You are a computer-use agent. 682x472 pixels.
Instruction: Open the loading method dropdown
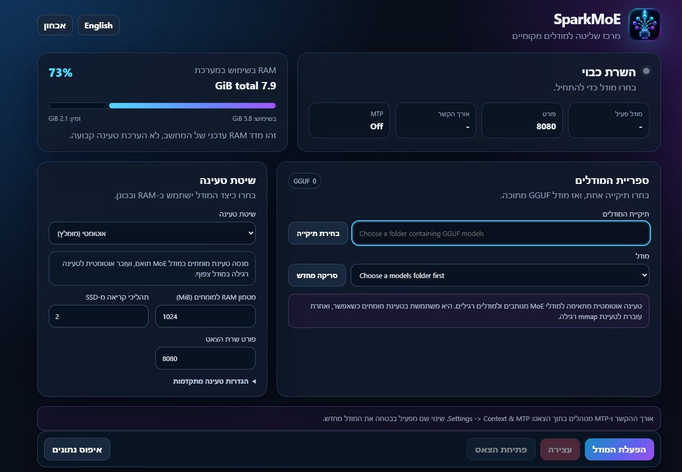point(152,233)
